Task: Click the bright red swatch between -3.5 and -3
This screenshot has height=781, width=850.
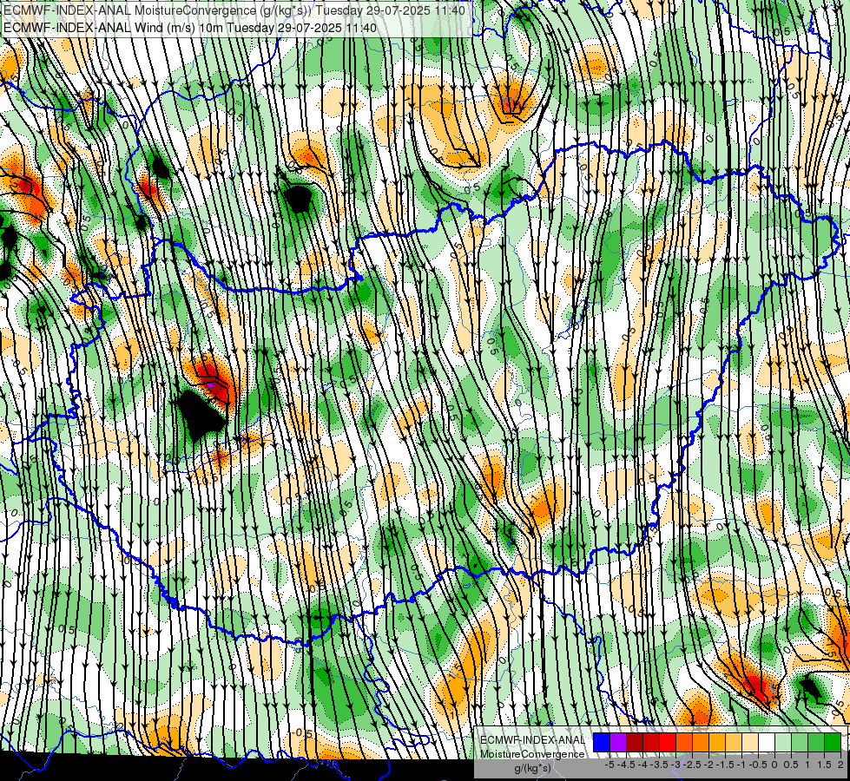Action: (x=668, y=743)
